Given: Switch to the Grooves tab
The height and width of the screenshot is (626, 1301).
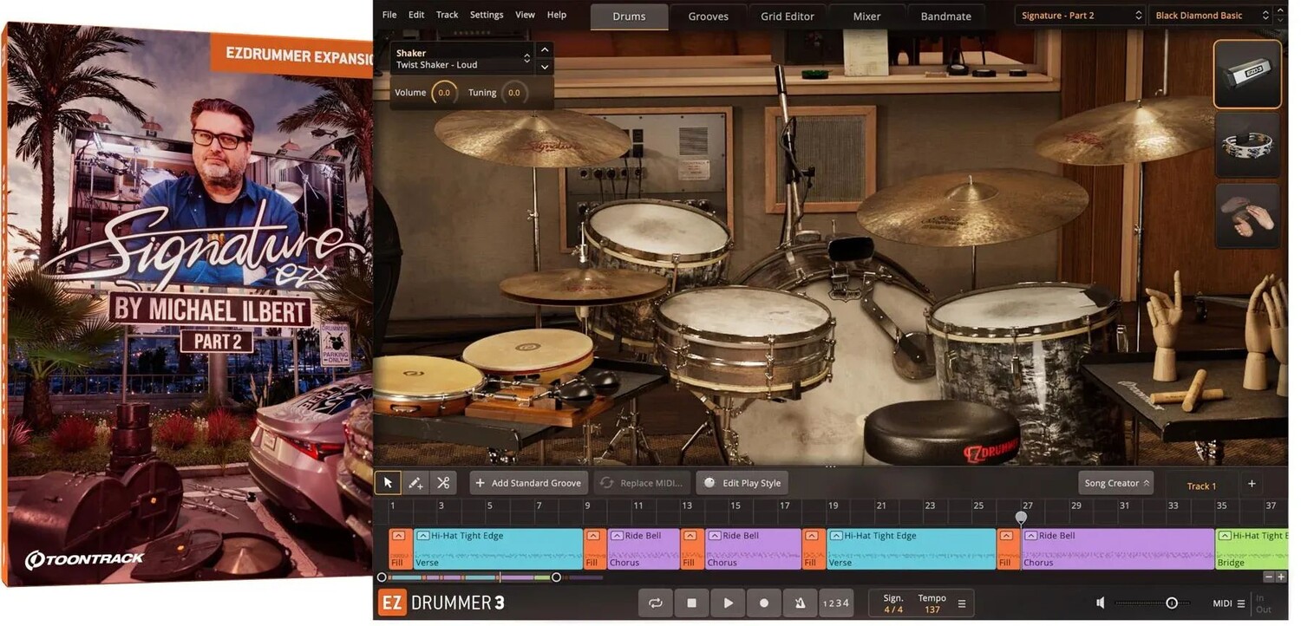Looking at the screenshot, I should tap(708, 16).
